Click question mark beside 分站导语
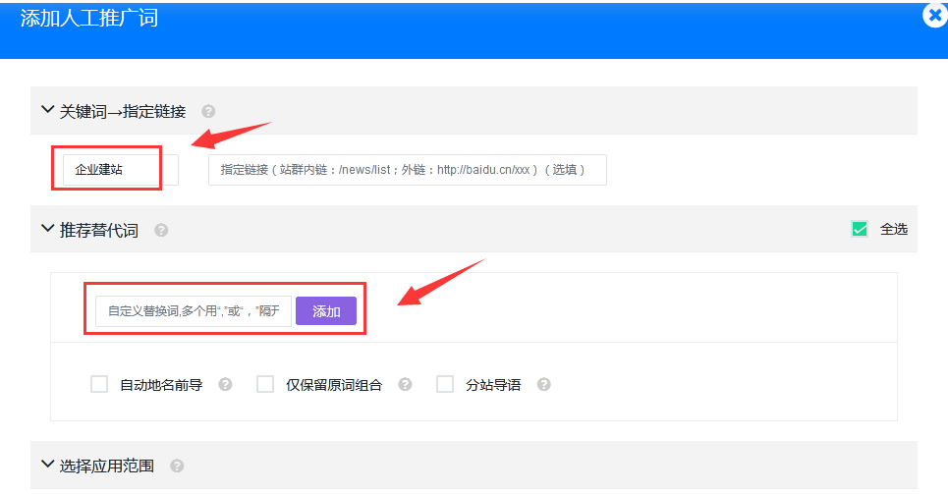The height and width of the screenshot is (494, 948). pos(543,385)
